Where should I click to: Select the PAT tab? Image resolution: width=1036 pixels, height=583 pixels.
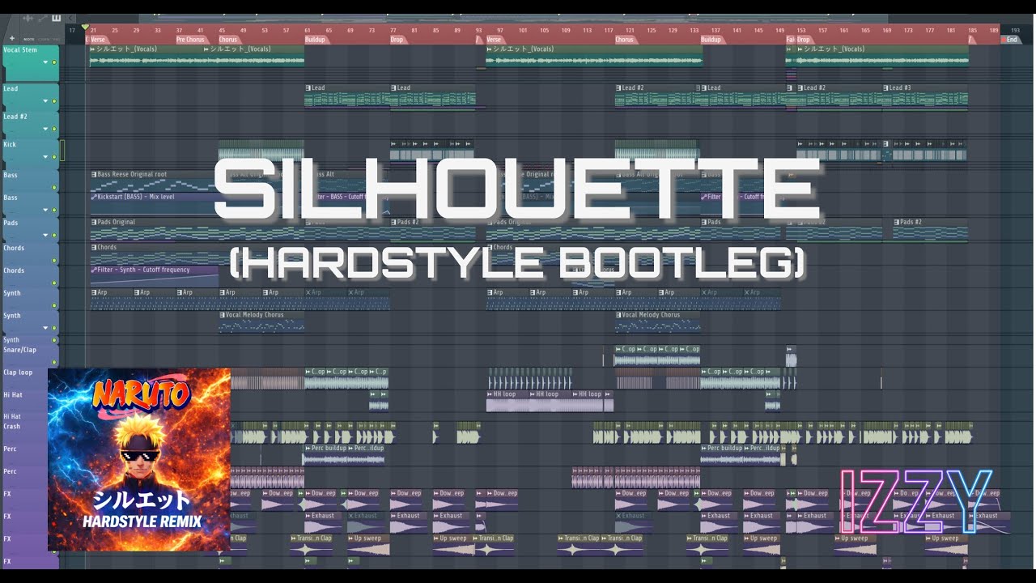coord(55,39)
